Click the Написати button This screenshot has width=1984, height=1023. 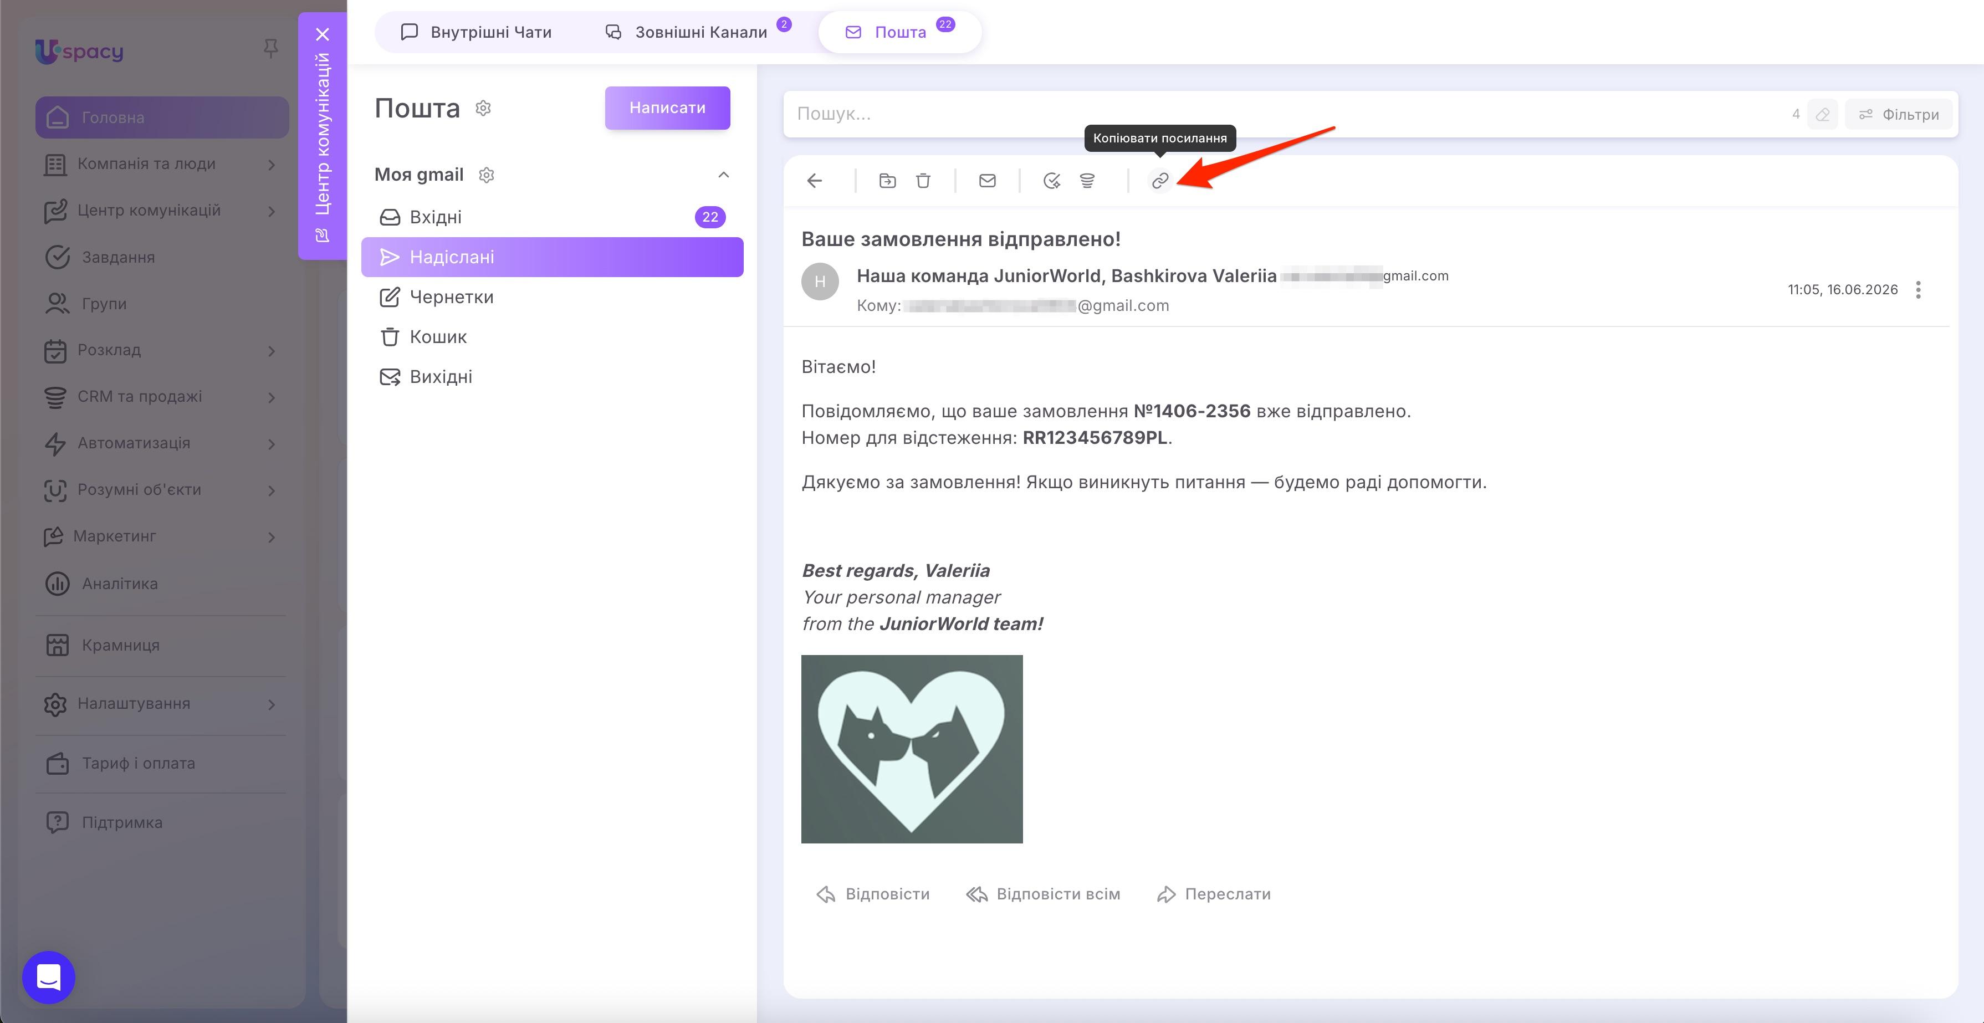pos(667,108)
